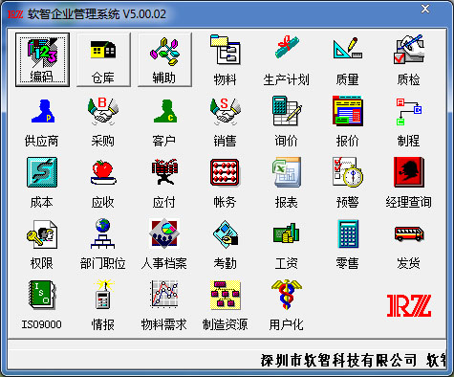Open the 人事档案 personnel files icon

point(164,244)
